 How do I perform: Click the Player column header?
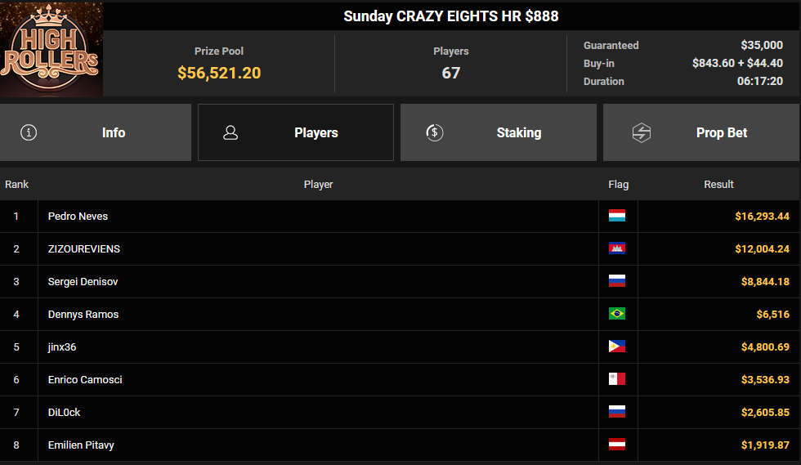[318, 185]
